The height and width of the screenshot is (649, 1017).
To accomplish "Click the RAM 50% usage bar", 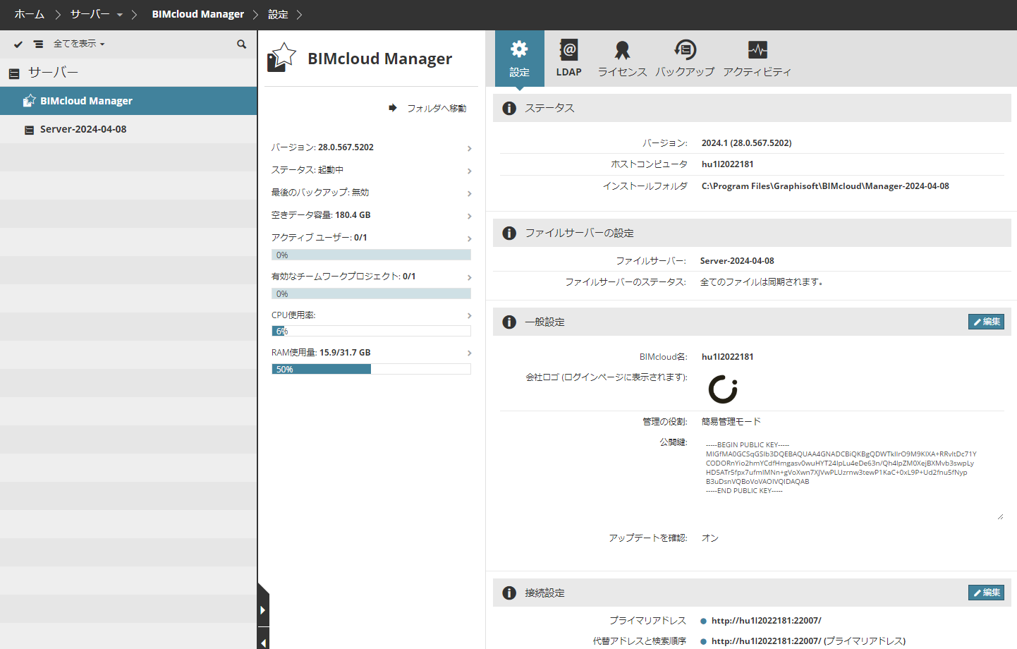I will click(x=371, y=369).
